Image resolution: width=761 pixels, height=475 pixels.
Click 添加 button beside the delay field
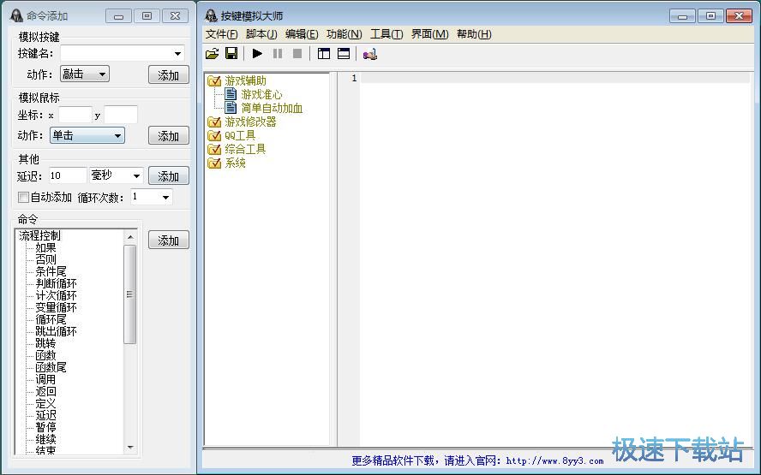(x=169, y=176)
